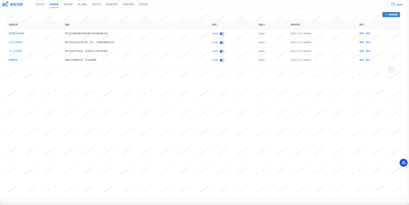This screenshot has width=409, height=205.
Task: Toggle status switch for 闲聊助手
Action: pos(222,60)
